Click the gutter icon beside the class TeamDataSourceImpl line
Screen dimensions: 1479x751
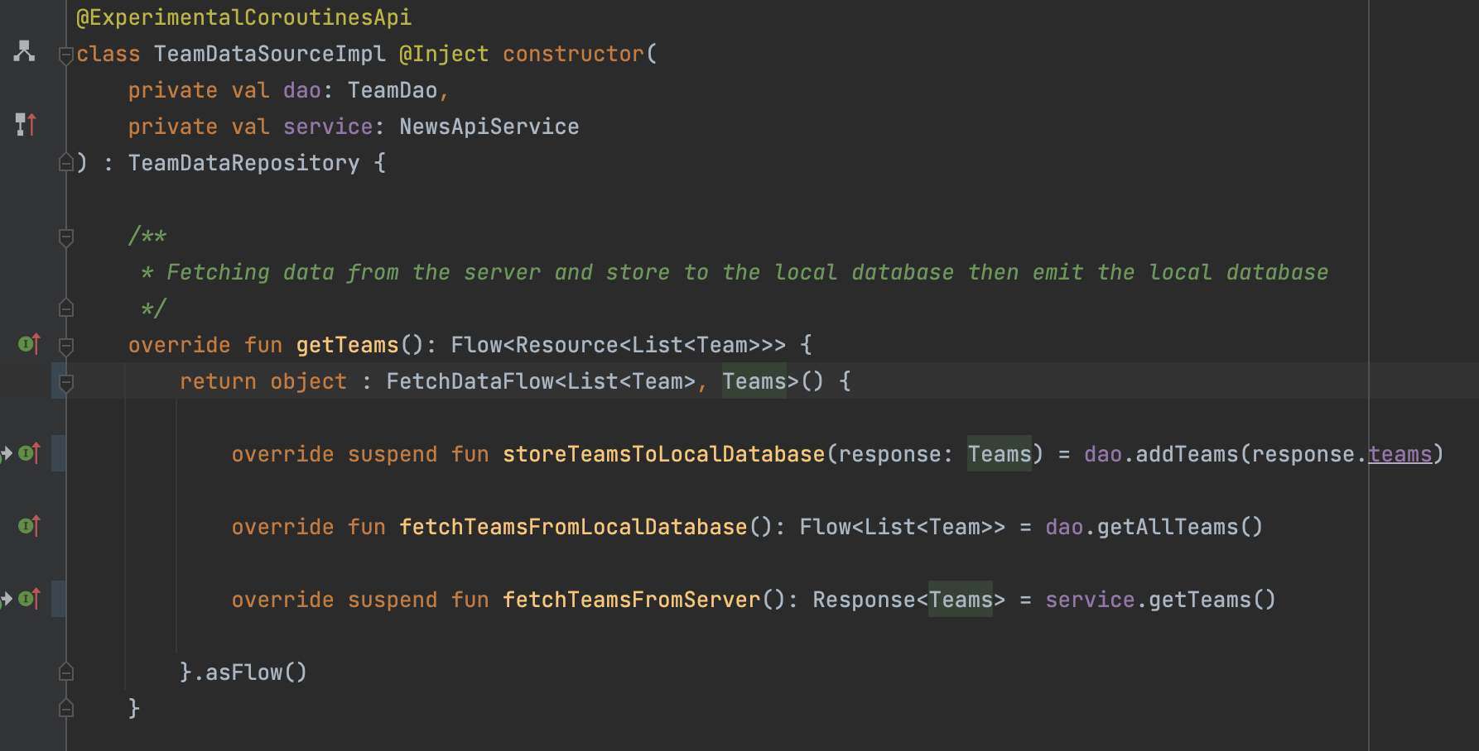(24, 51)
